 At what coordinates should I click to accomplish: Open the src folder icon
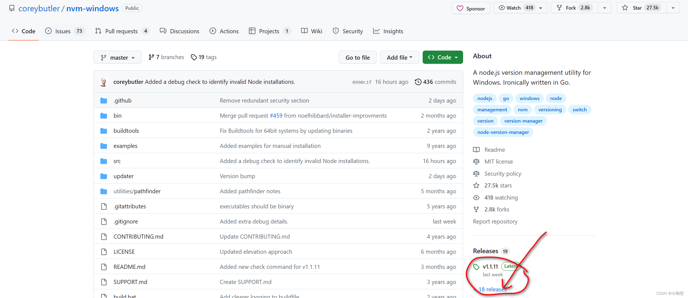pyautogui.click(x=104, y=161)
